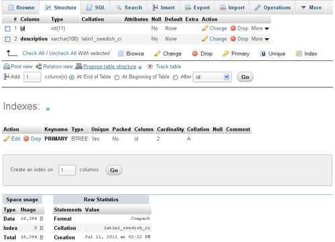Switch to the SQL tab

[x=95, y=7]
